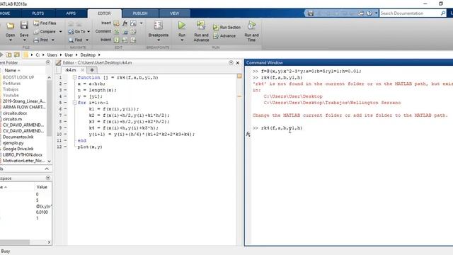Click Value column header in Workspace

click(42, 187)
